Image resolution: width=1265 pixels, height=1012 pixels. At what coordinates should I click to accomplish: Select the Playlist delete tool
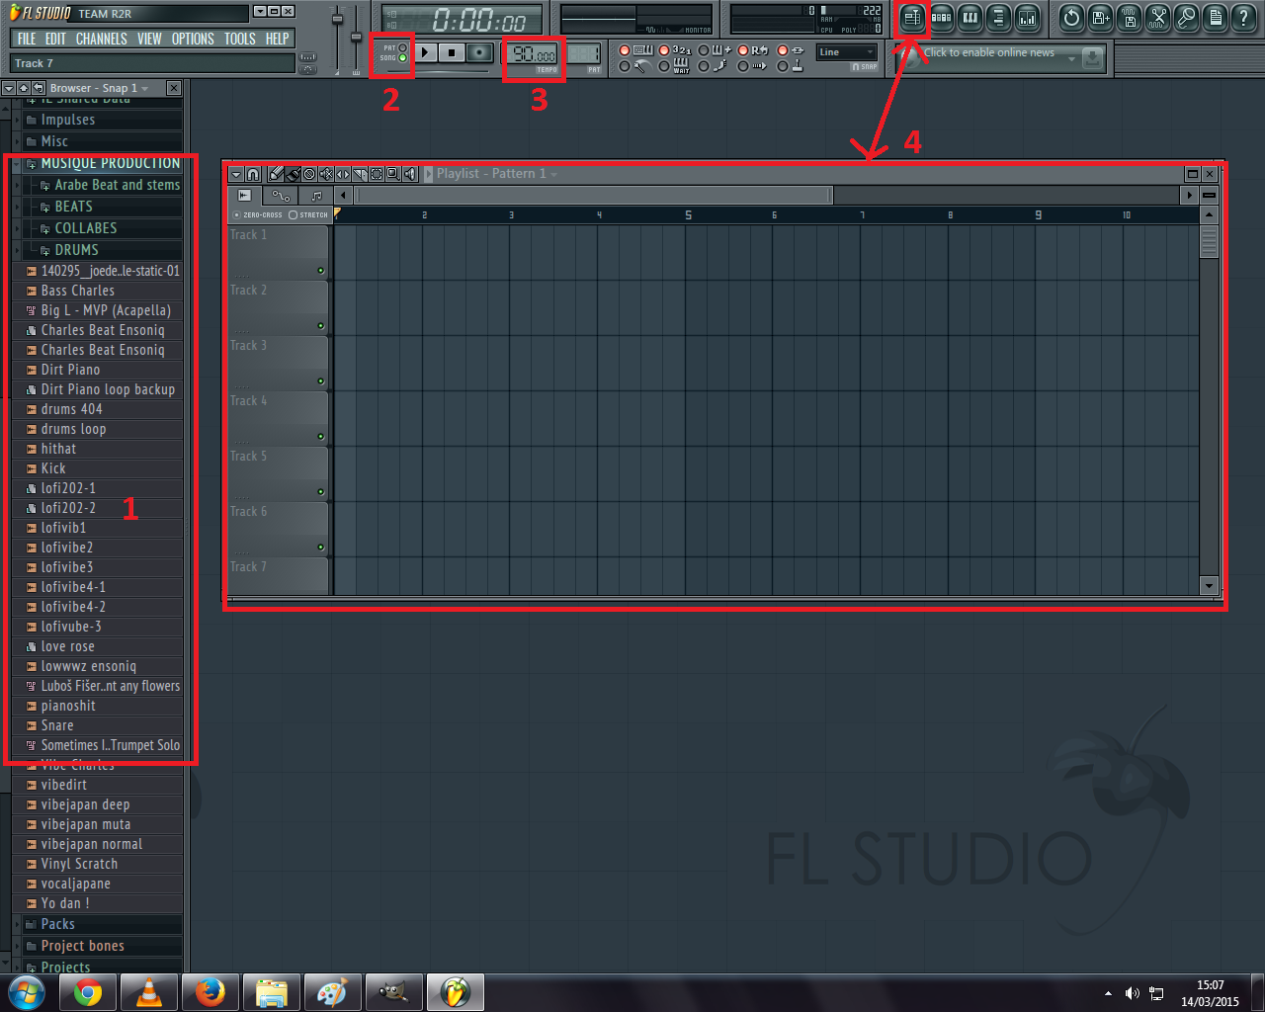[309, 174]
